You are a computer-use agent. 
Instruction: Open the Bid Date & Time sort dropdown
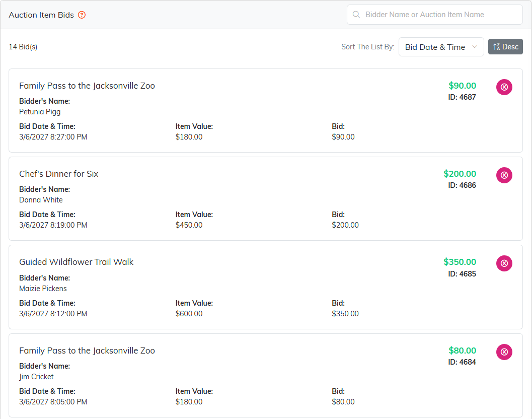(x=441, y=47)
